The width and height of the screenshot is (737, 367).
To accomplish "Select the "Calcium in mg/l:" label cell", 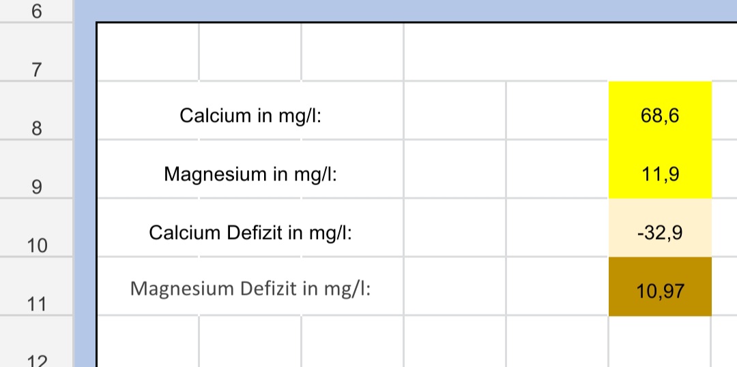I will pos(250,116).
